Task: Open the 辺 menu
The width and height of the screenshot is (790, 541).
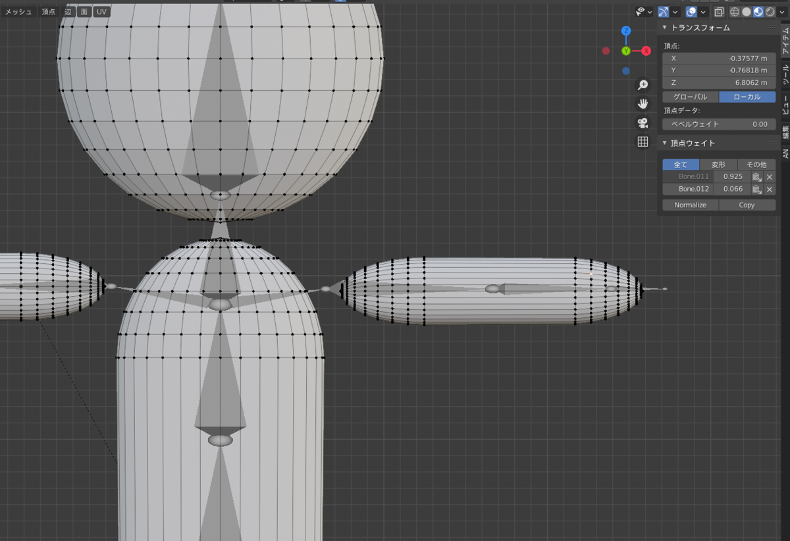Action: (68, 12)
